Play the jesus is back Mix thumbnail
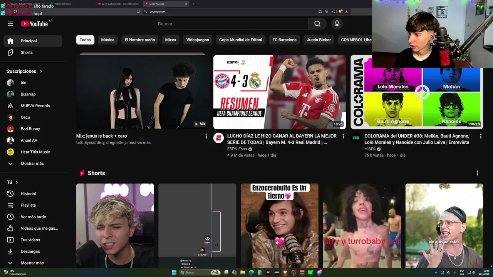Screen dimensions: 493x277 (x=143, y=92)
